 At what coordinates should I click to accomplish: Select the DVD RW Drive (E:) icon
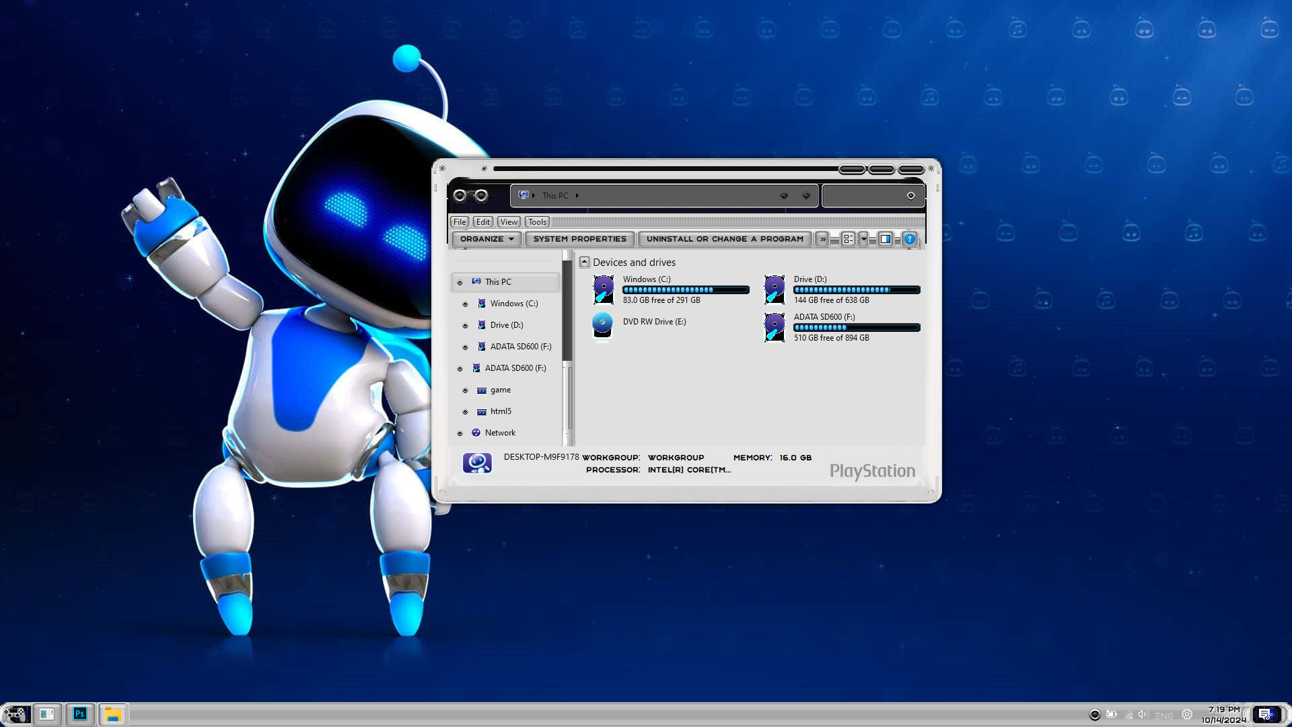602,325
